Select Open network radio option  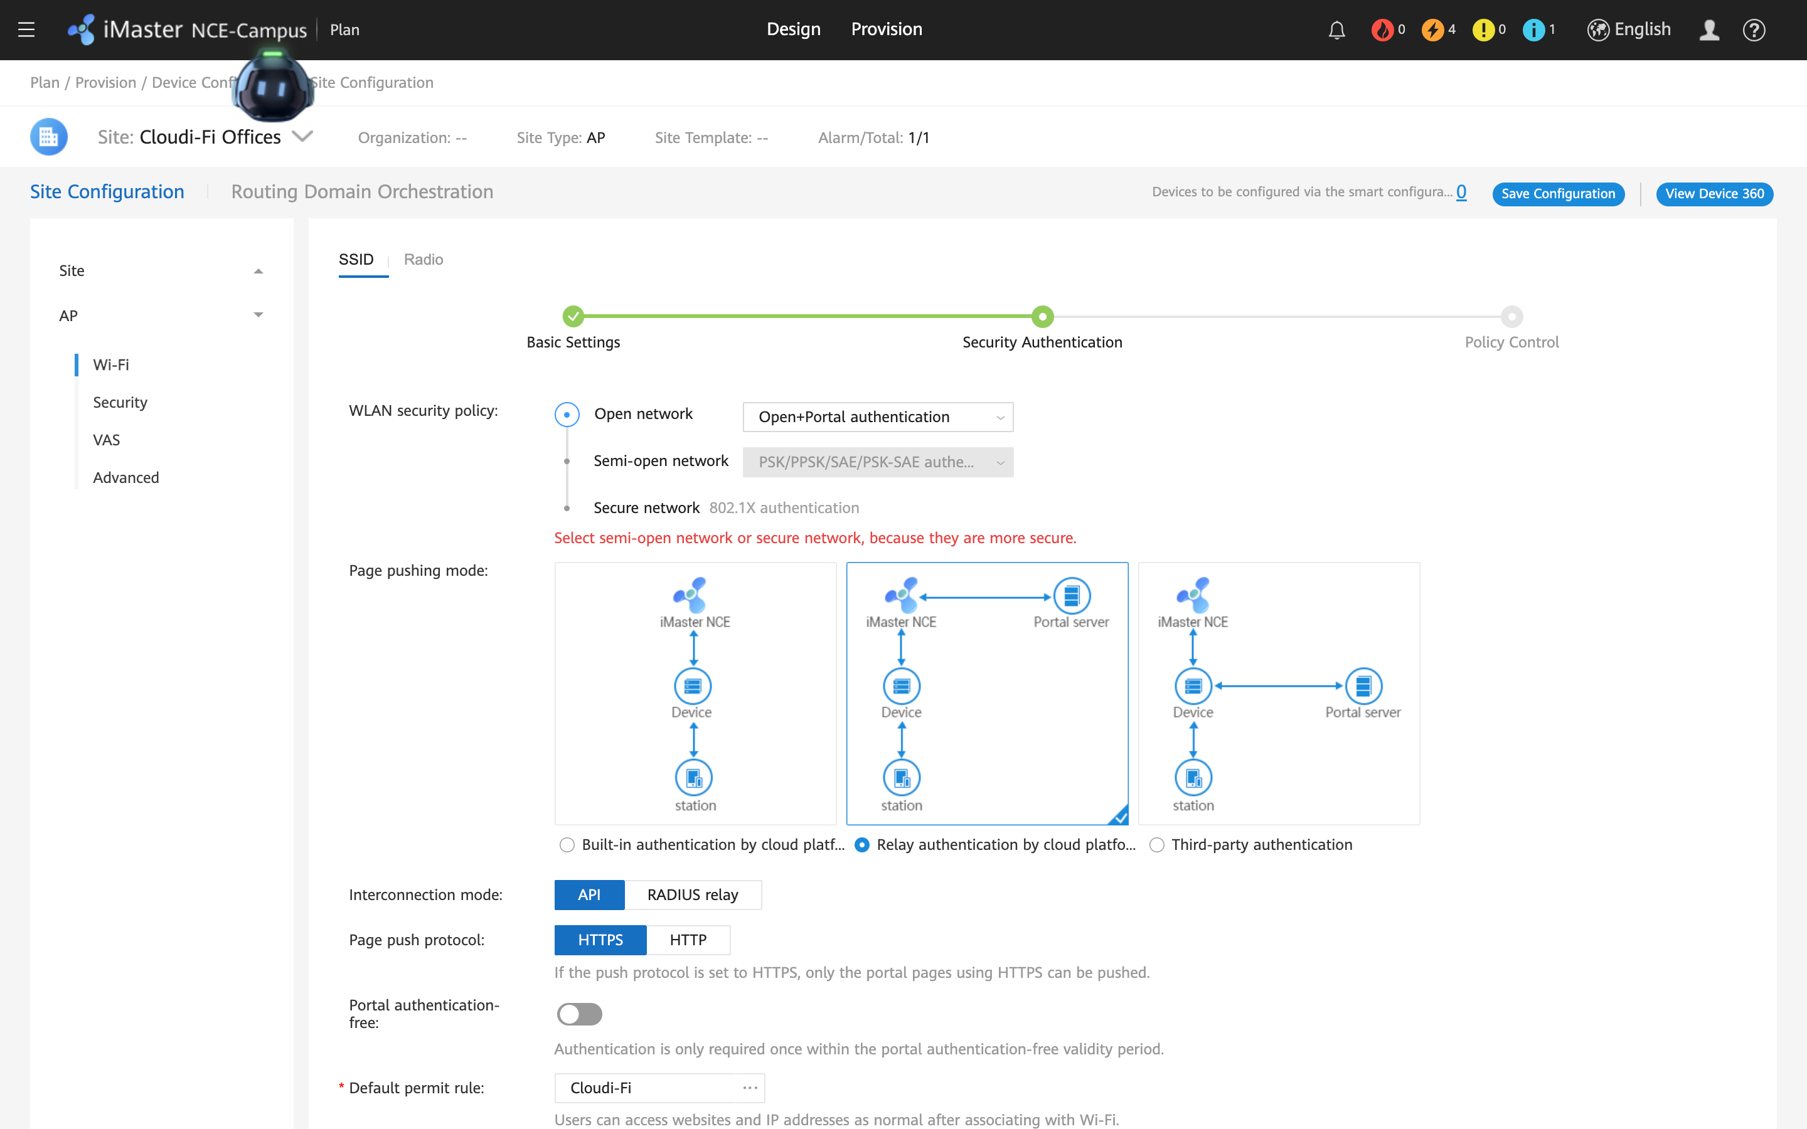[567, 415]
